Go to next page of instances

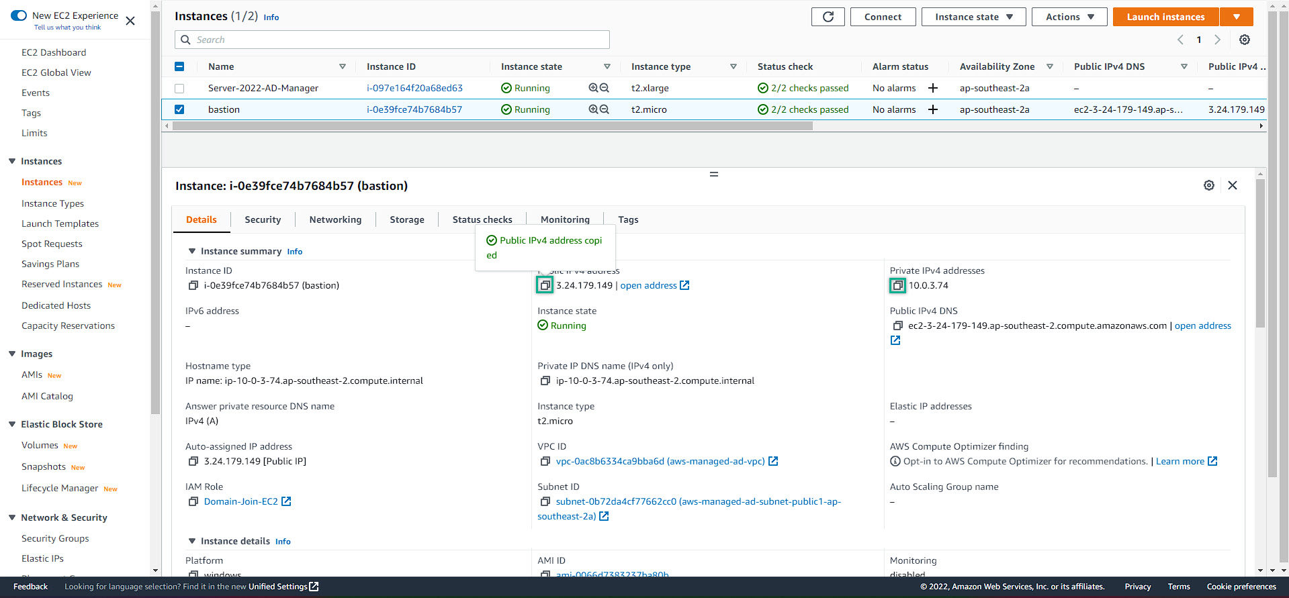click(x=1217, y=40)
